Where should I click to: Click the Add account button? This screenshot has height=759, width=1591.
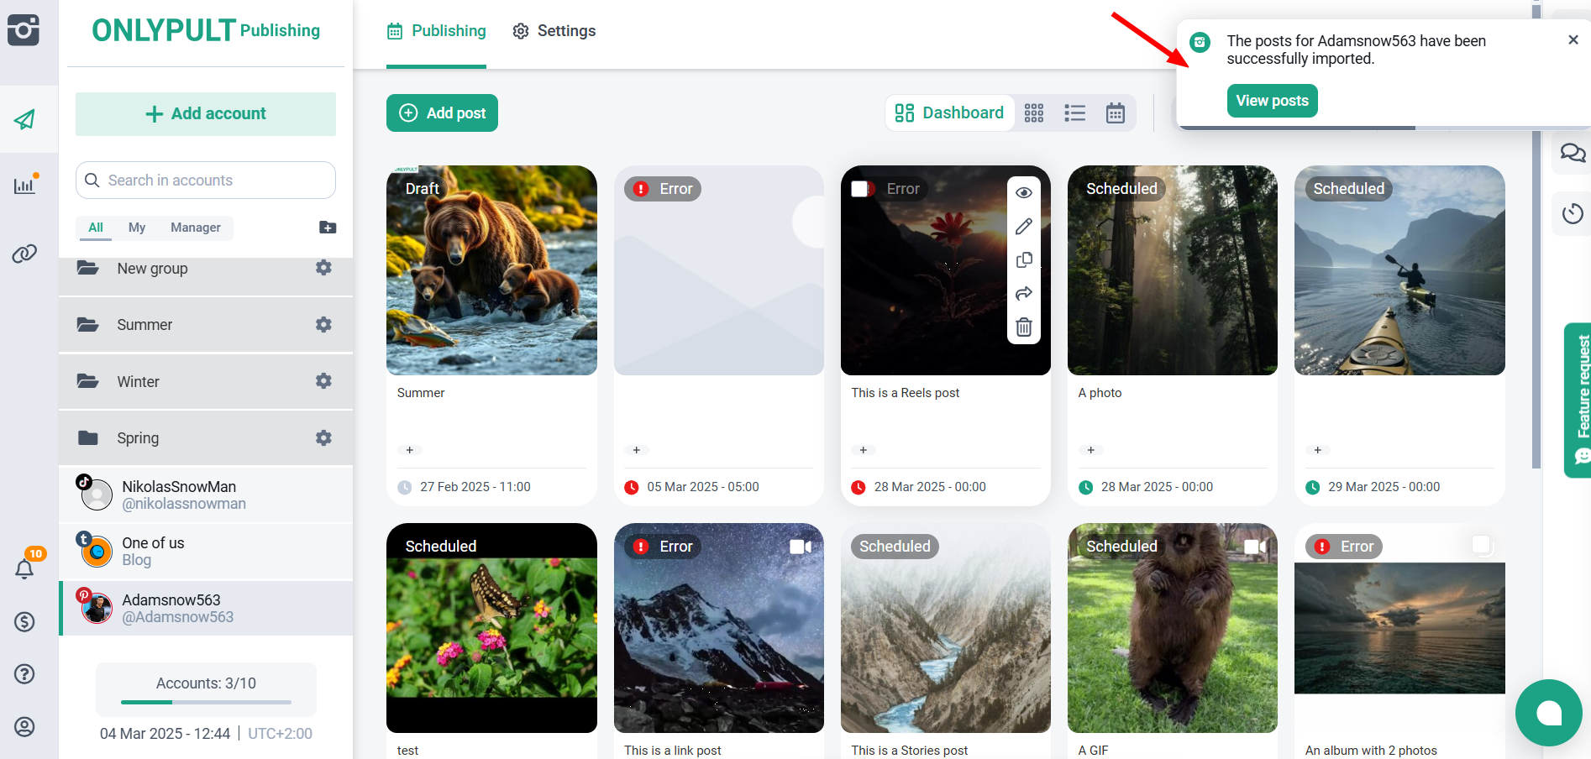pos(206,114)
